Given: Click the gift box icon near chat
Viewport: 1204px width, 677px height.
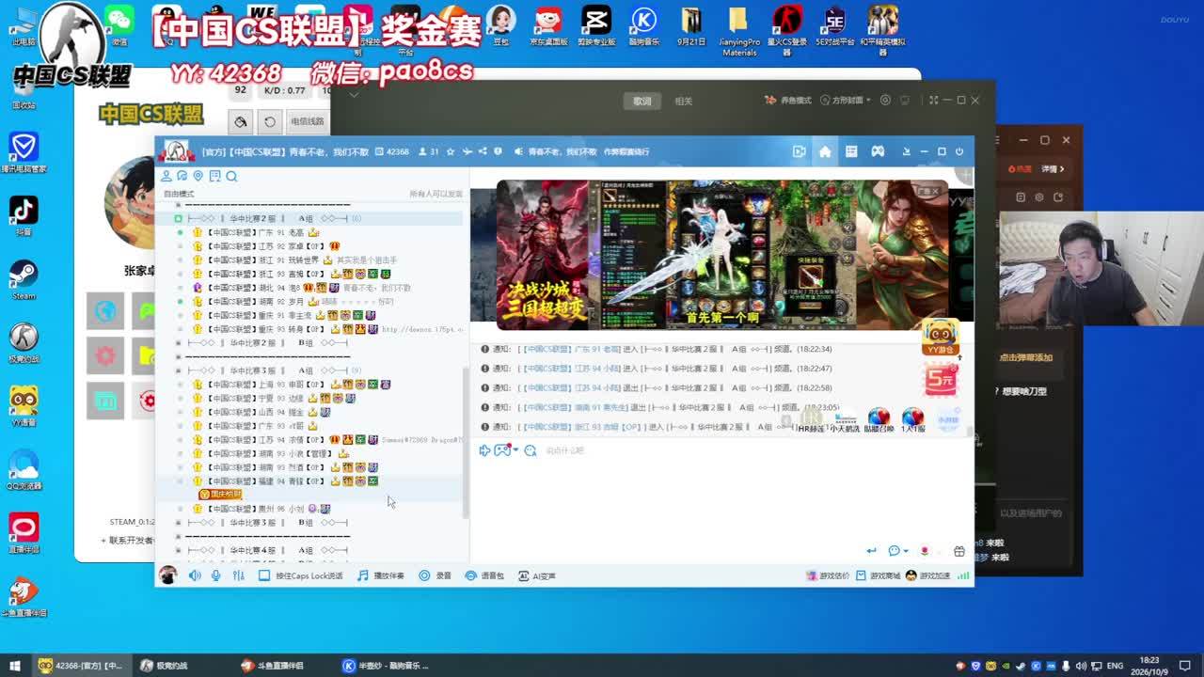Looking at the screenshot, I should pos(959,551).
